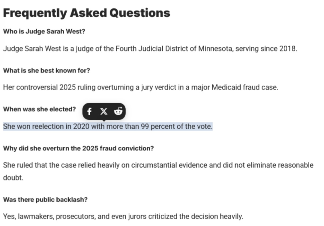Share the highlighted text on Reddit
Viewport: 324px width, 226px height.
(118, 112)
